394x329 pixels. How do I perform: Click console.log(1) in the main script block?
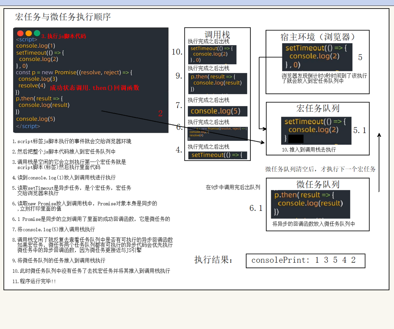[36, 46]
